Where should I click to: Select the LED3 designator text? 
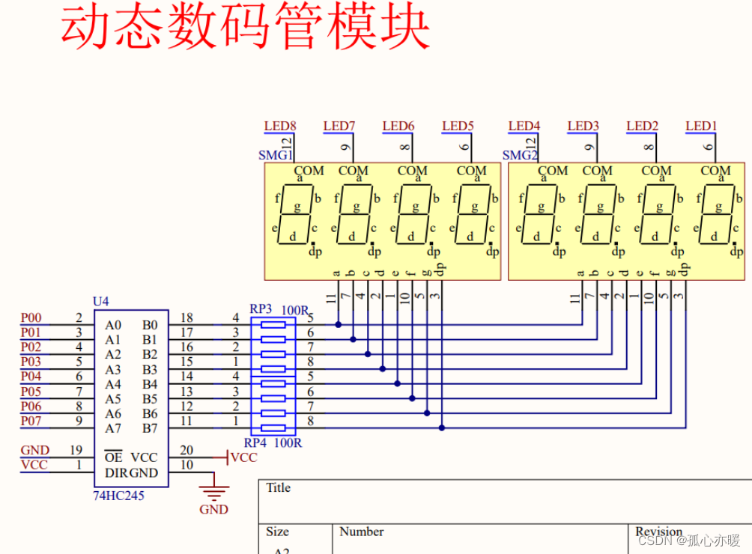pyautogui.click(x=582, y=126)
